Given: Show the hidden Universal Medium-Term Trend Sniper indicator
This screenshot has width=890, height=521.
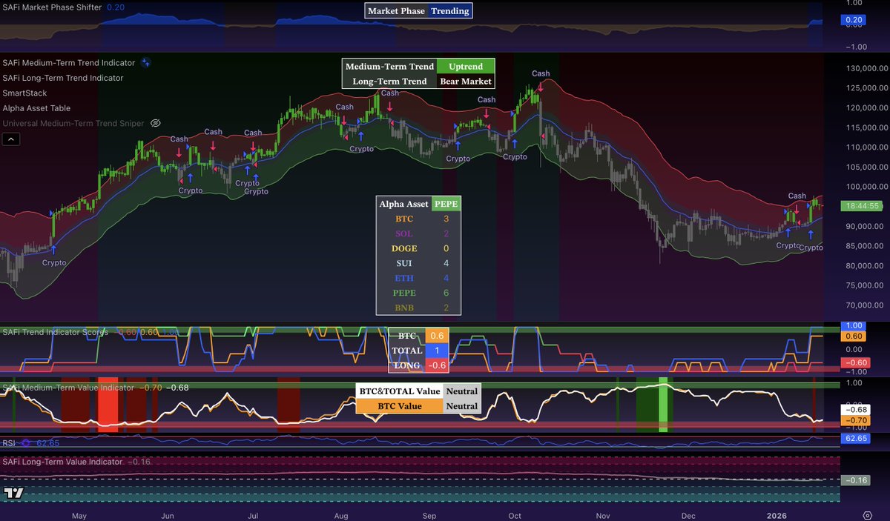Looking at the screenshot, I should [x=156, y=123].
